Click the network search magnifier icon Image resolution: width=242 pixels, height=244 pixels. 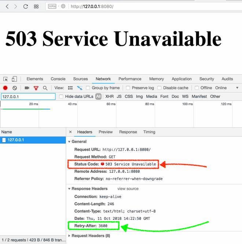[45, 88]
